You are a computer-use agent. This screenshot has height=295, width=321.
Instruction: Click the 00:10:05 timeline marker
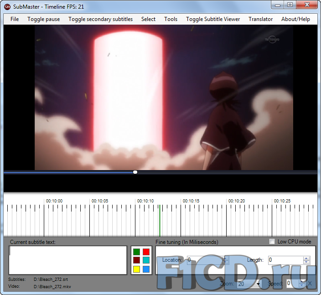(x=100, y=201)
